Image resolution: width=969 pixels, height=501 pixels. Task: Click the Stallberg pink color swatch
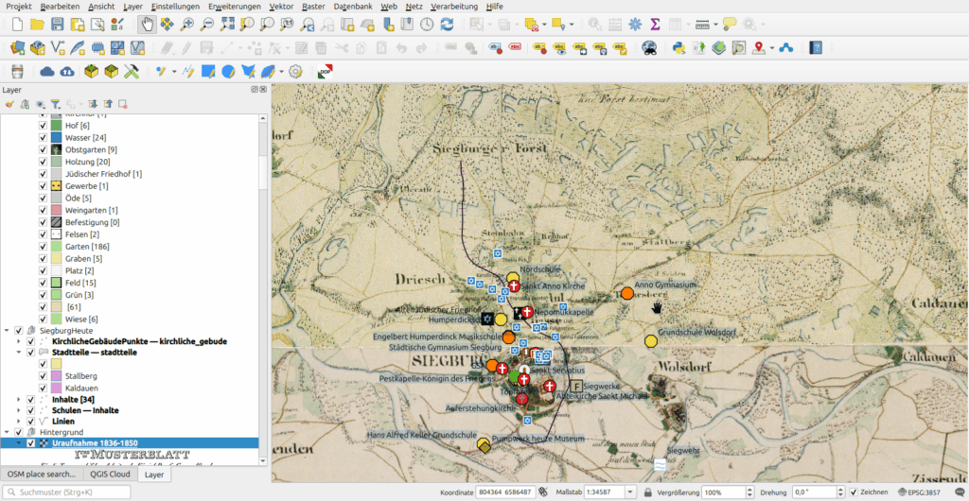[x=56, y=376]
